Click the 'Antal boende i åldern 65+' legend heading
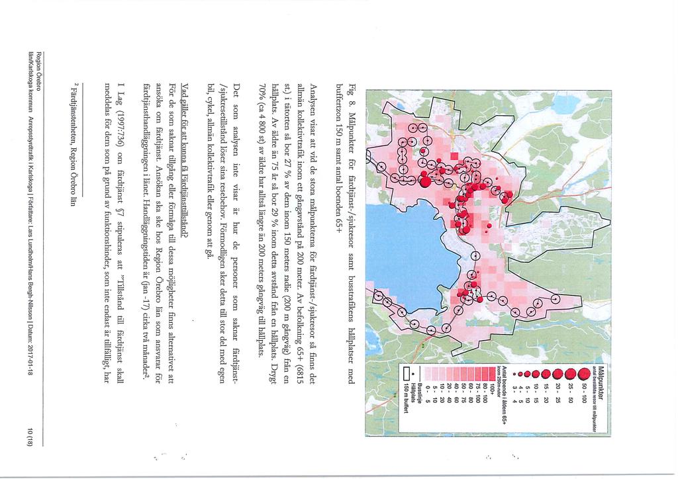The width and height of the screenshot is (678, 479). click(x=505, y=396)
